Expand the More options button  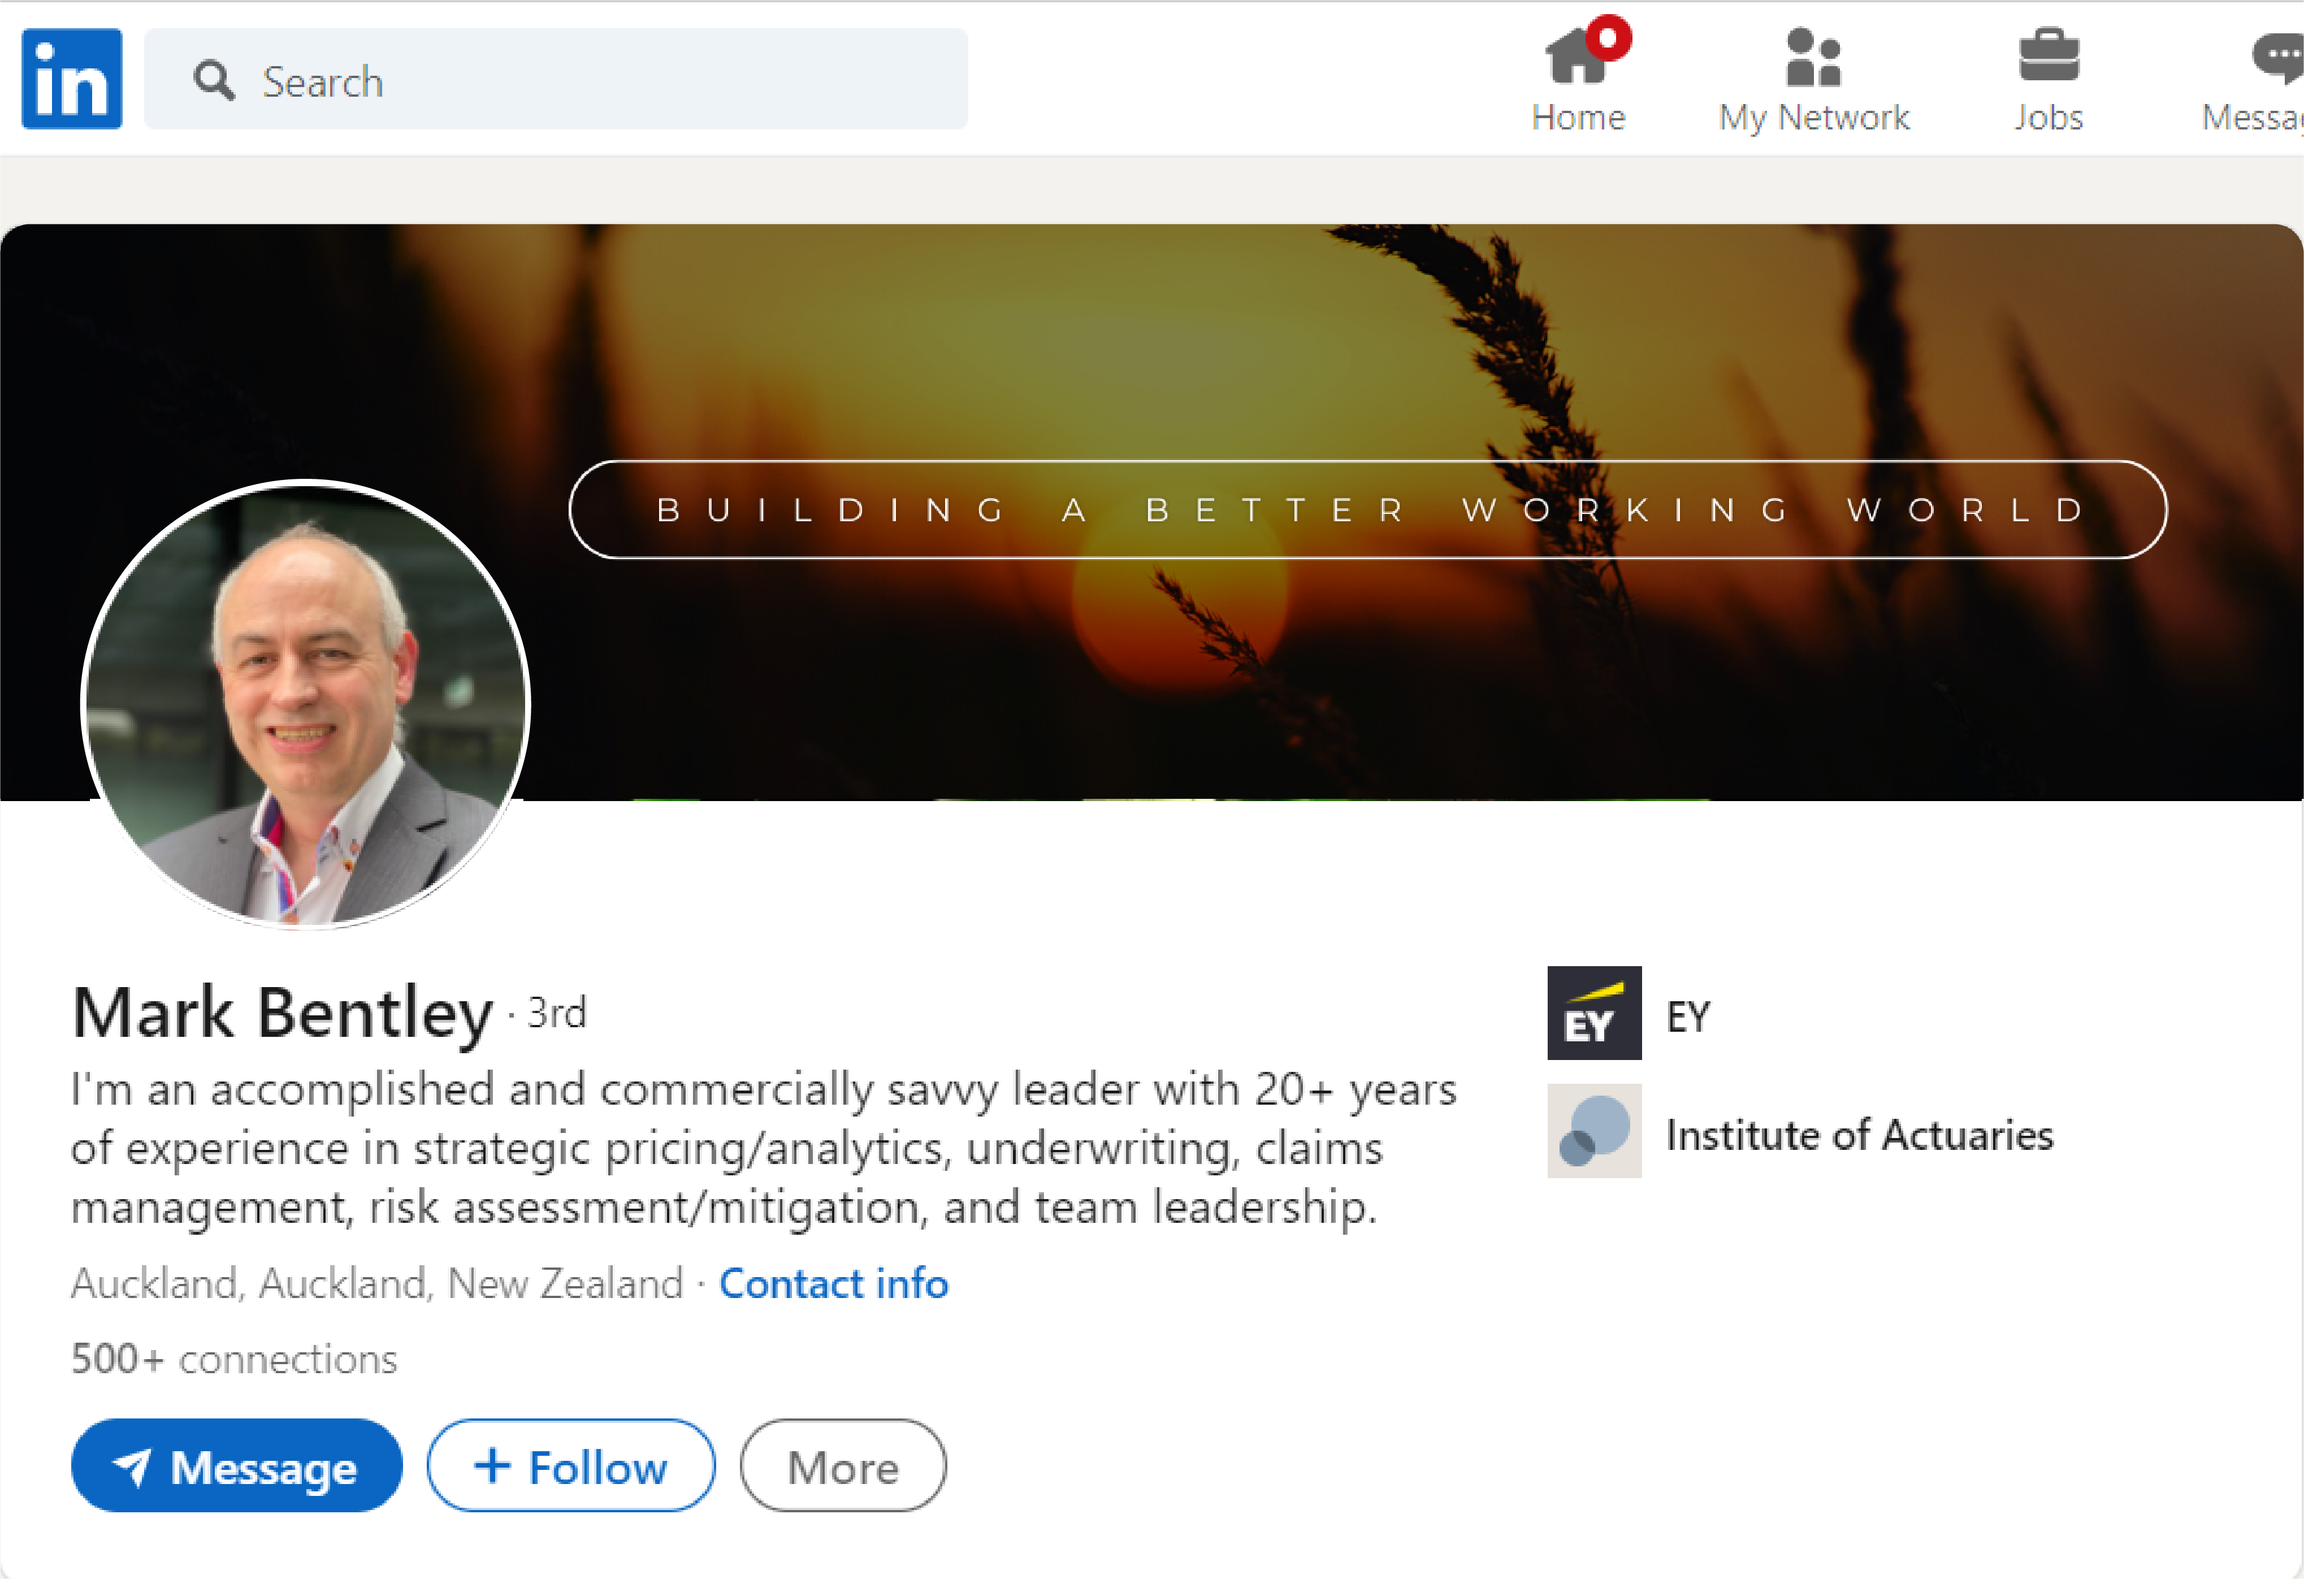coord(843,1466)
